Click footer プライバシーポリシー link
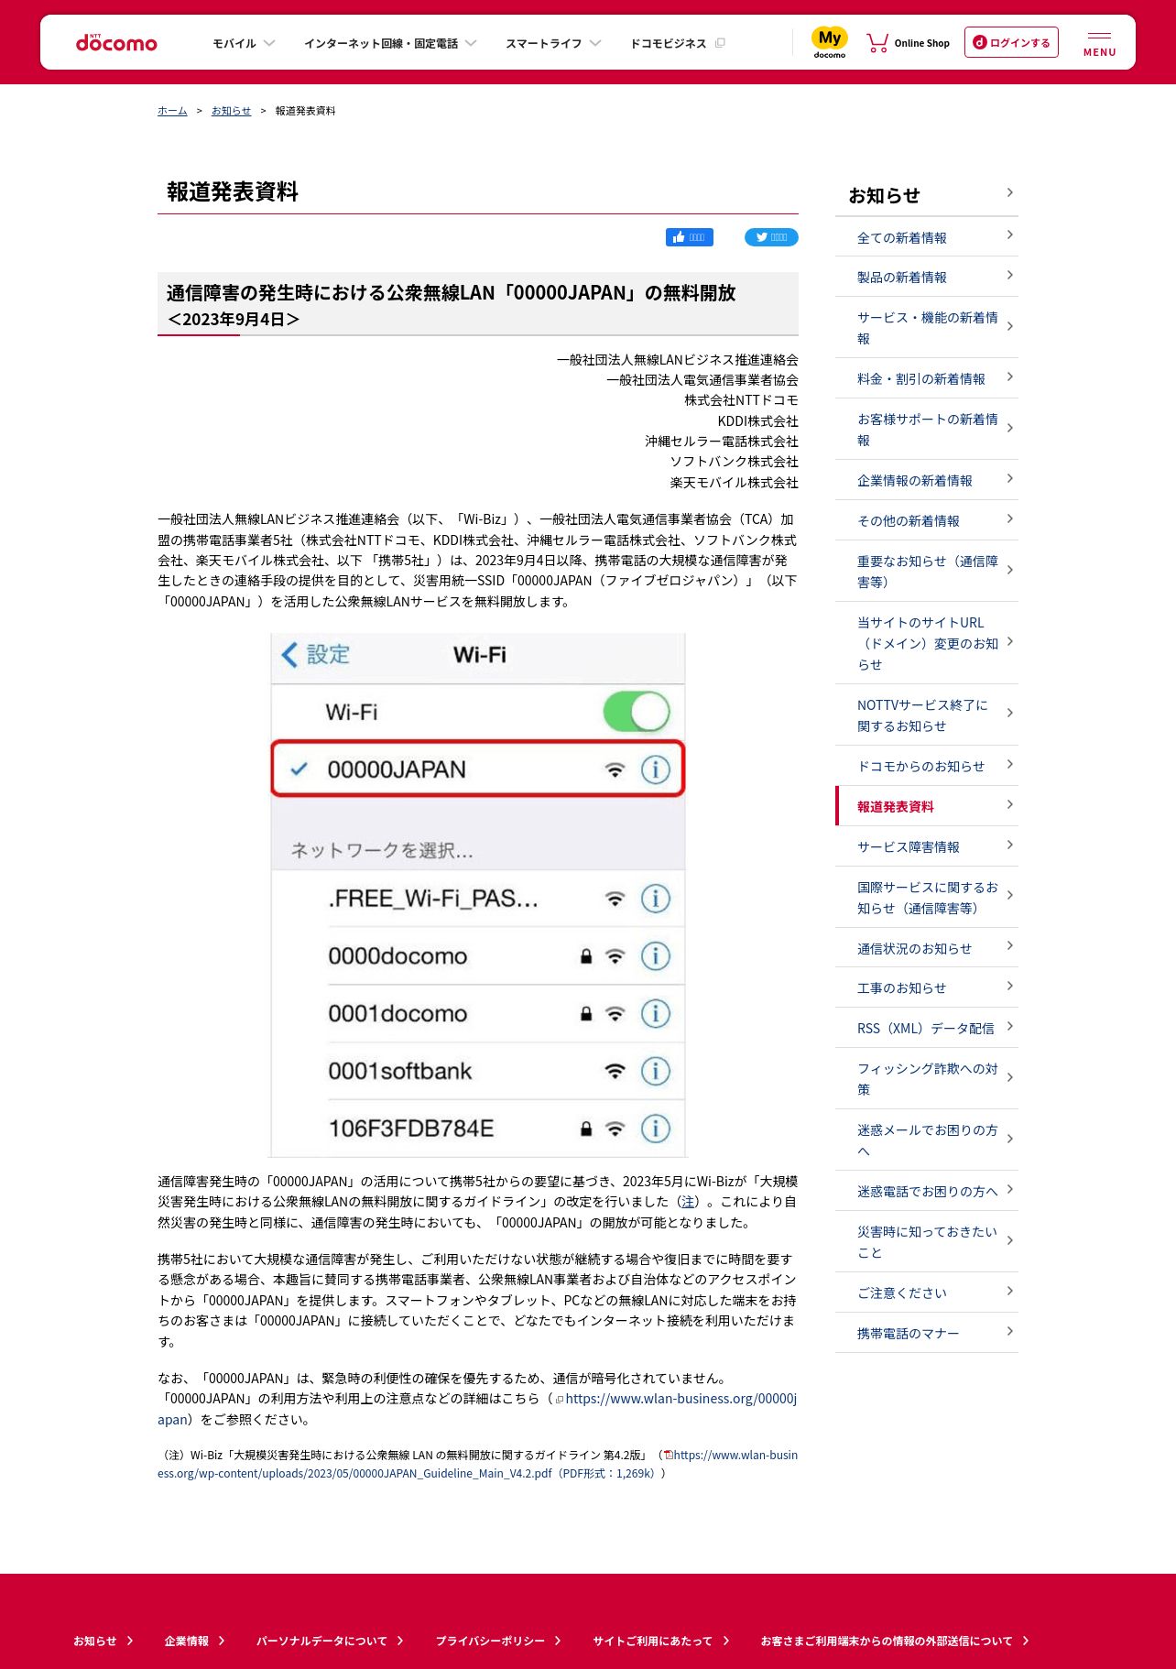The height and width of the screenshot is (1669, 1176). pos(499,1641)
